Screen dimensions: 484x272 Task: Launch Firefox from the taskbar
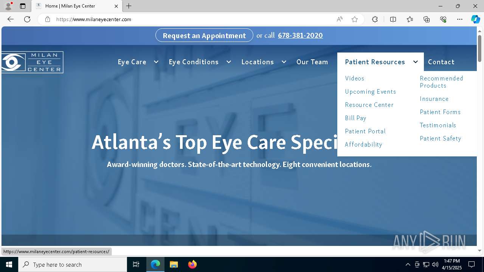[x=192, y=264]
